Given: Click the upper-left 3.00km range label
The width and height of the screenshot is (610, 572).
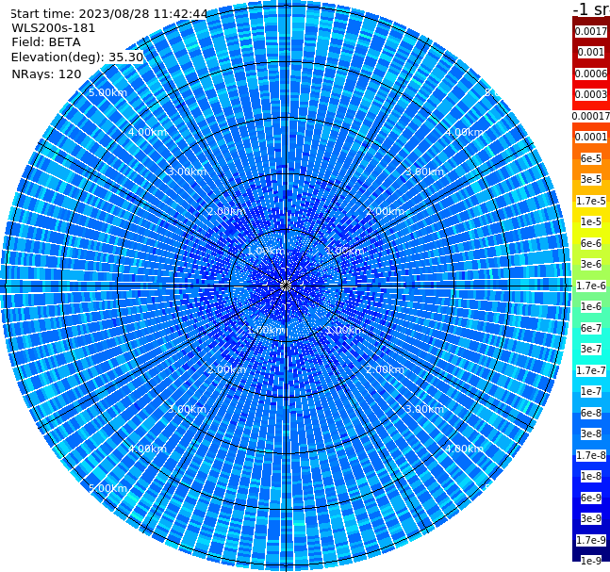Looking at the screenshot, I should [x=187, y=172].
